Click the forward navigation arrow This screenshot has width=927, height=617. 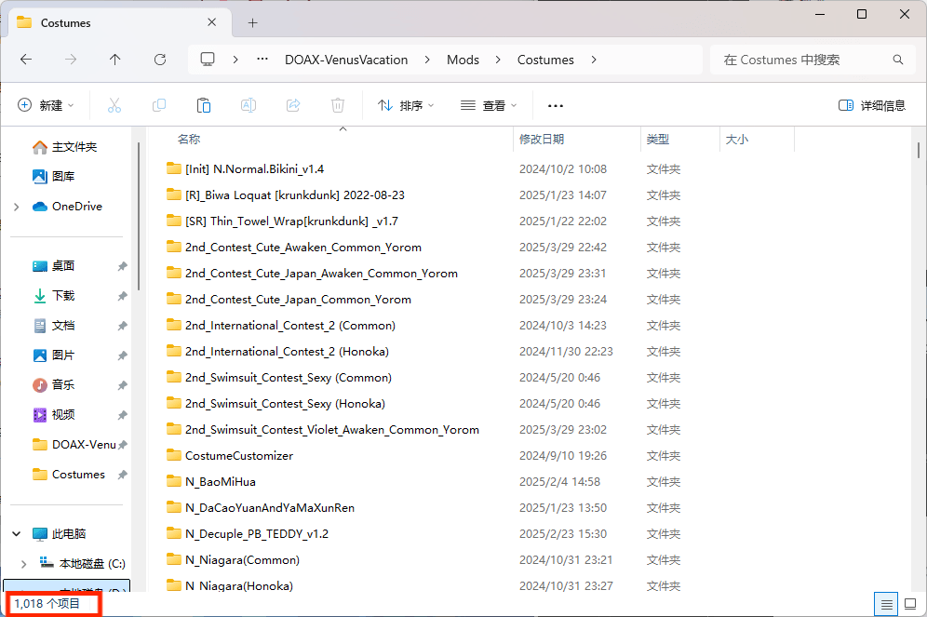(71, 60)
